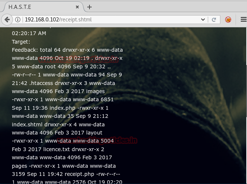Go back with the browser back arrow
The width and height of the screenshot is (247, 184).
pos(7,20)
